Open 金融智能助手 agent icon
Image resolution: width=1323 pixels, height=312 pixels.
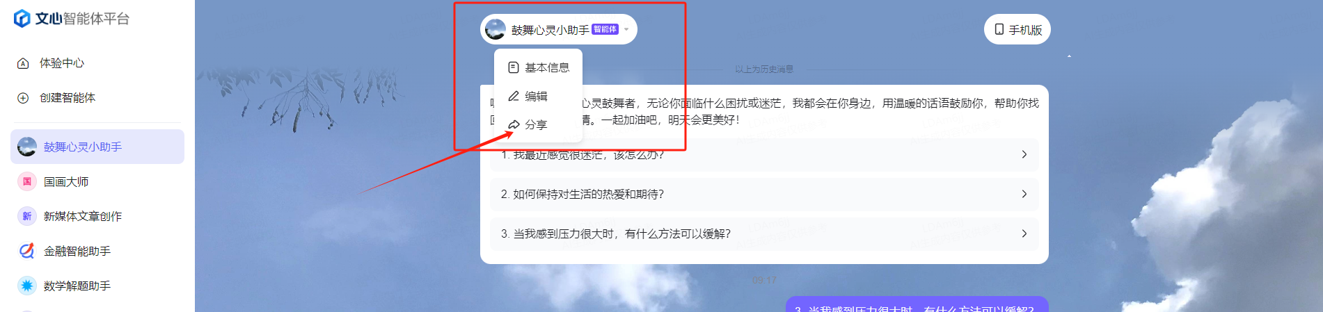click(x=27, y=251)
